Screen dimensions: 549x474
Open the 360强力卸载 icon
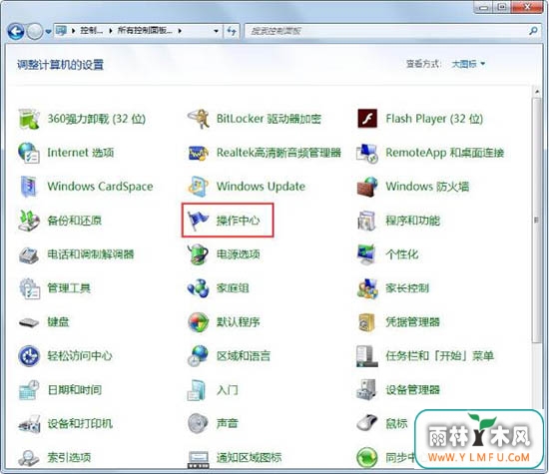tap(29, 119)
